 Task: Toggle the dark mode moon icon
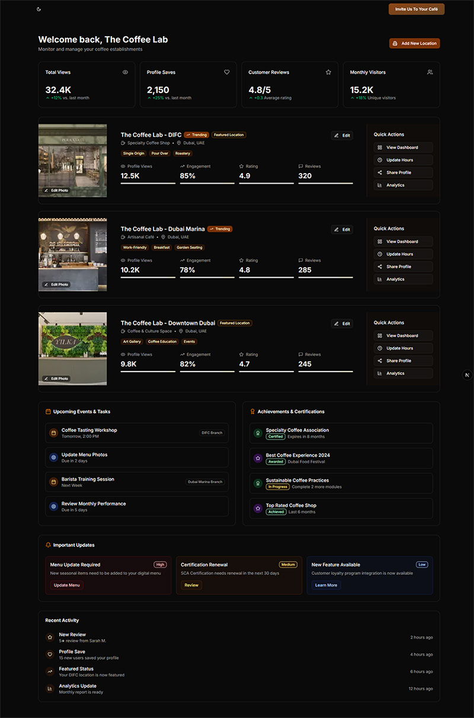click(39, 9)
